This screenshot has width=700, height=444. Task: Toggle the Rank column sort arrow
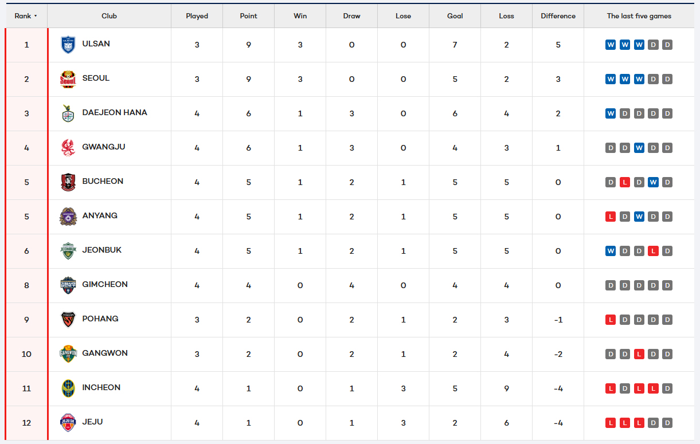[x=36, y=16]
